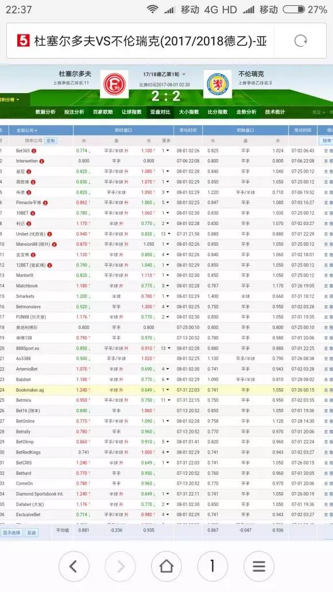This screenshot has height=592, width=333.
Task: Tap the 不伦瑞克 team name
Action: tap(251, 74)
